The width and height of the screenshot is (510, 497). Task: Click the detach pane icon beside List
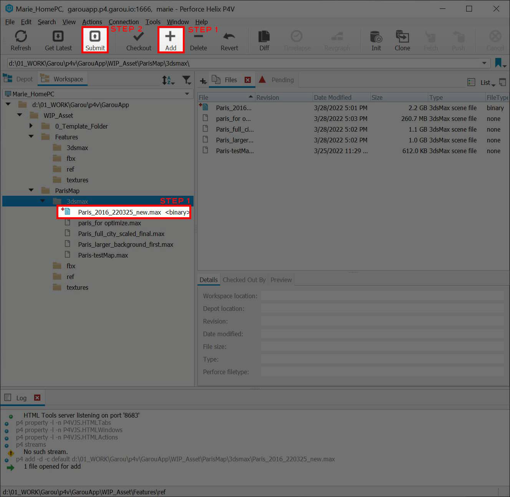pyautogui.click(x=502, y=82)
